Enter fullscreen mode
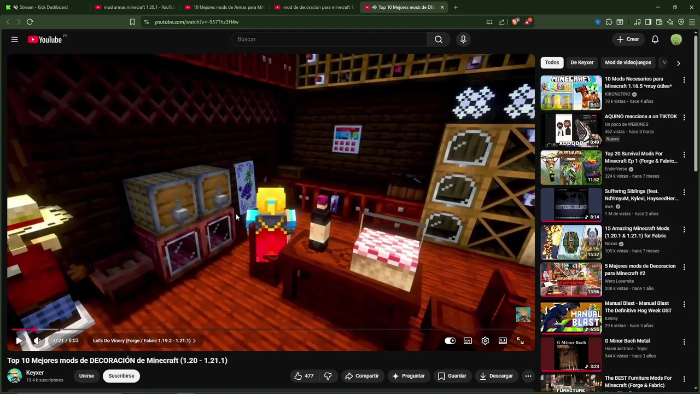This screenshot has width=700, height=394. (520, 340)
